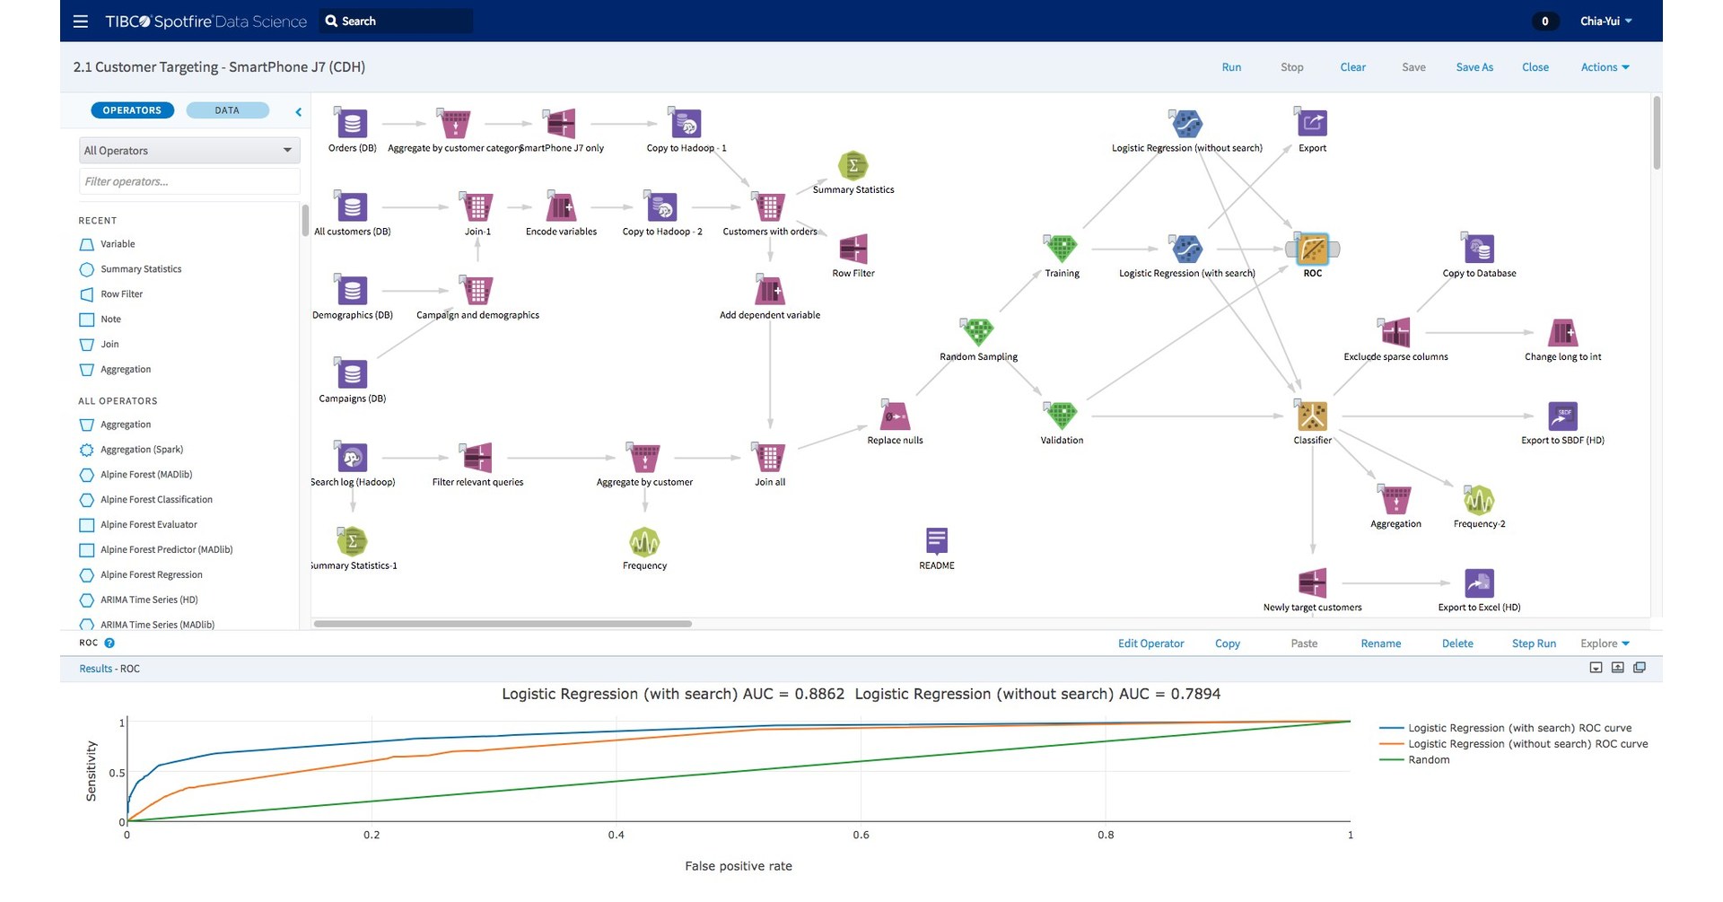
Task: Select Copy to Hadoop - 1 node
Action: click(x=686, y=123)
